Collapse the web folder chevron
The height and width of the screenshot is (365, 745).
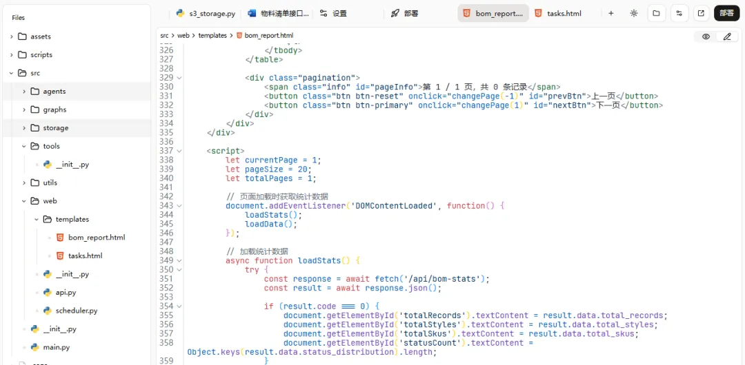[23, 201]
